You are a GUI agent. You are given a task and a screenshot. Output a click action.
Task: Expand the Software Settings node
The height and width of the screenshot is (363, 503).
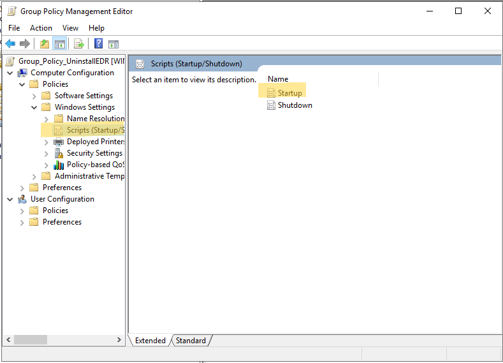tap(34, 96)
